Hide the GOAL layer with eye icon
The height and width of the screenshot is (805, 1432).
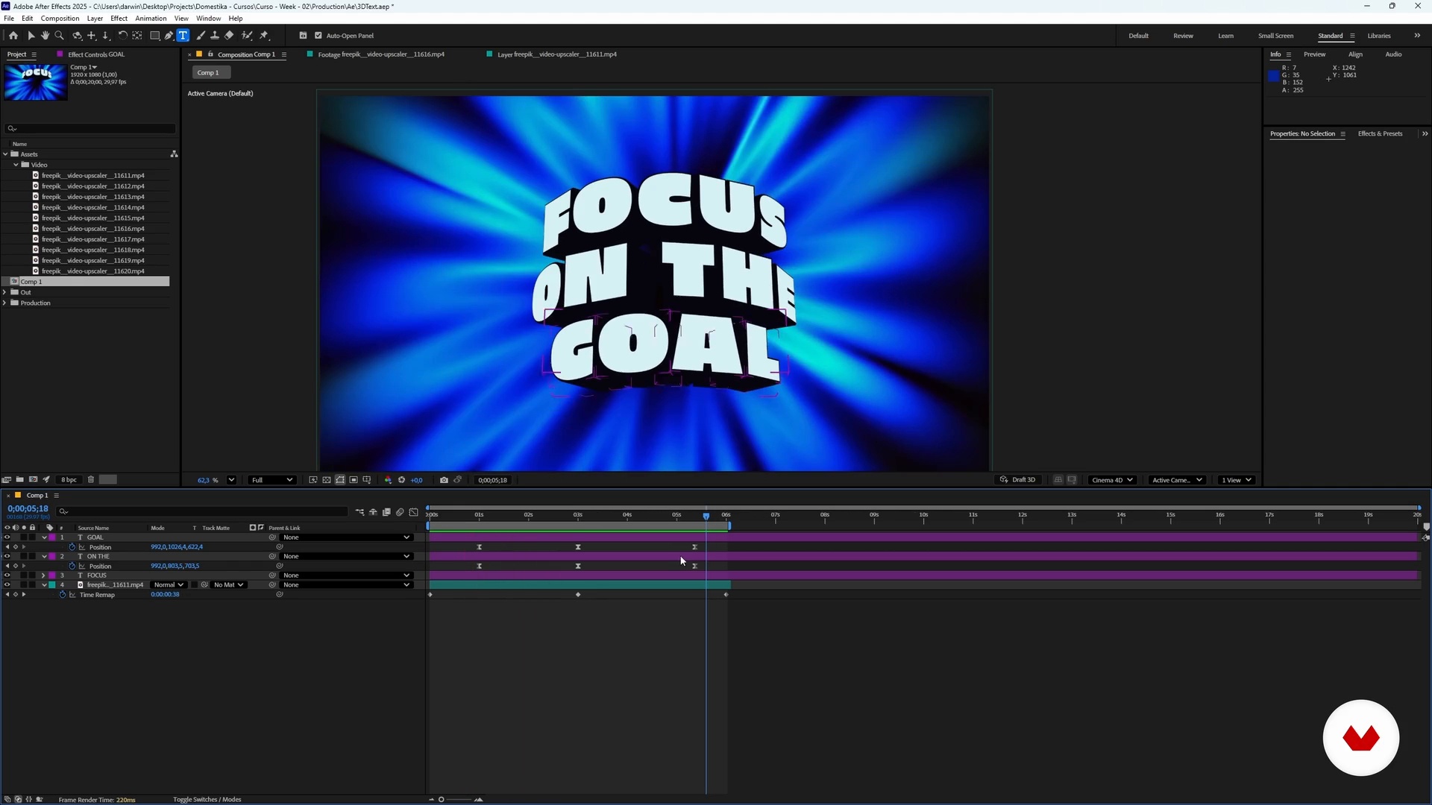tap(7, 537)
